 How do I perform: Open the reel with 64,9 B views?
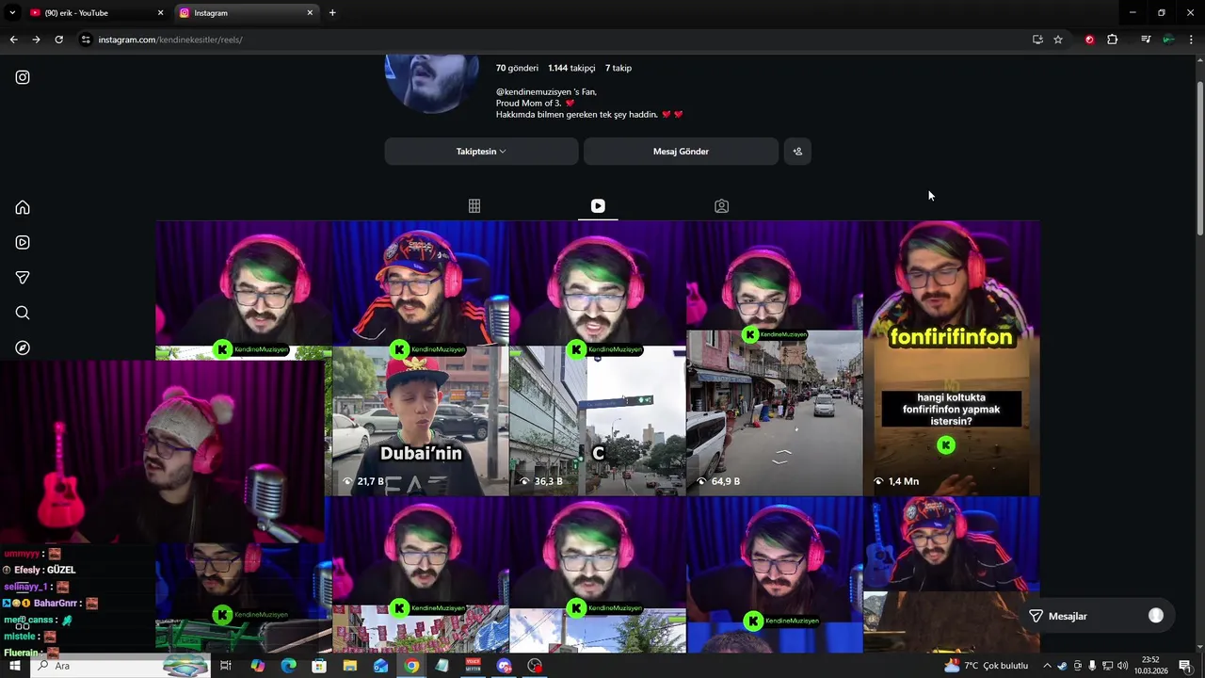775,358
